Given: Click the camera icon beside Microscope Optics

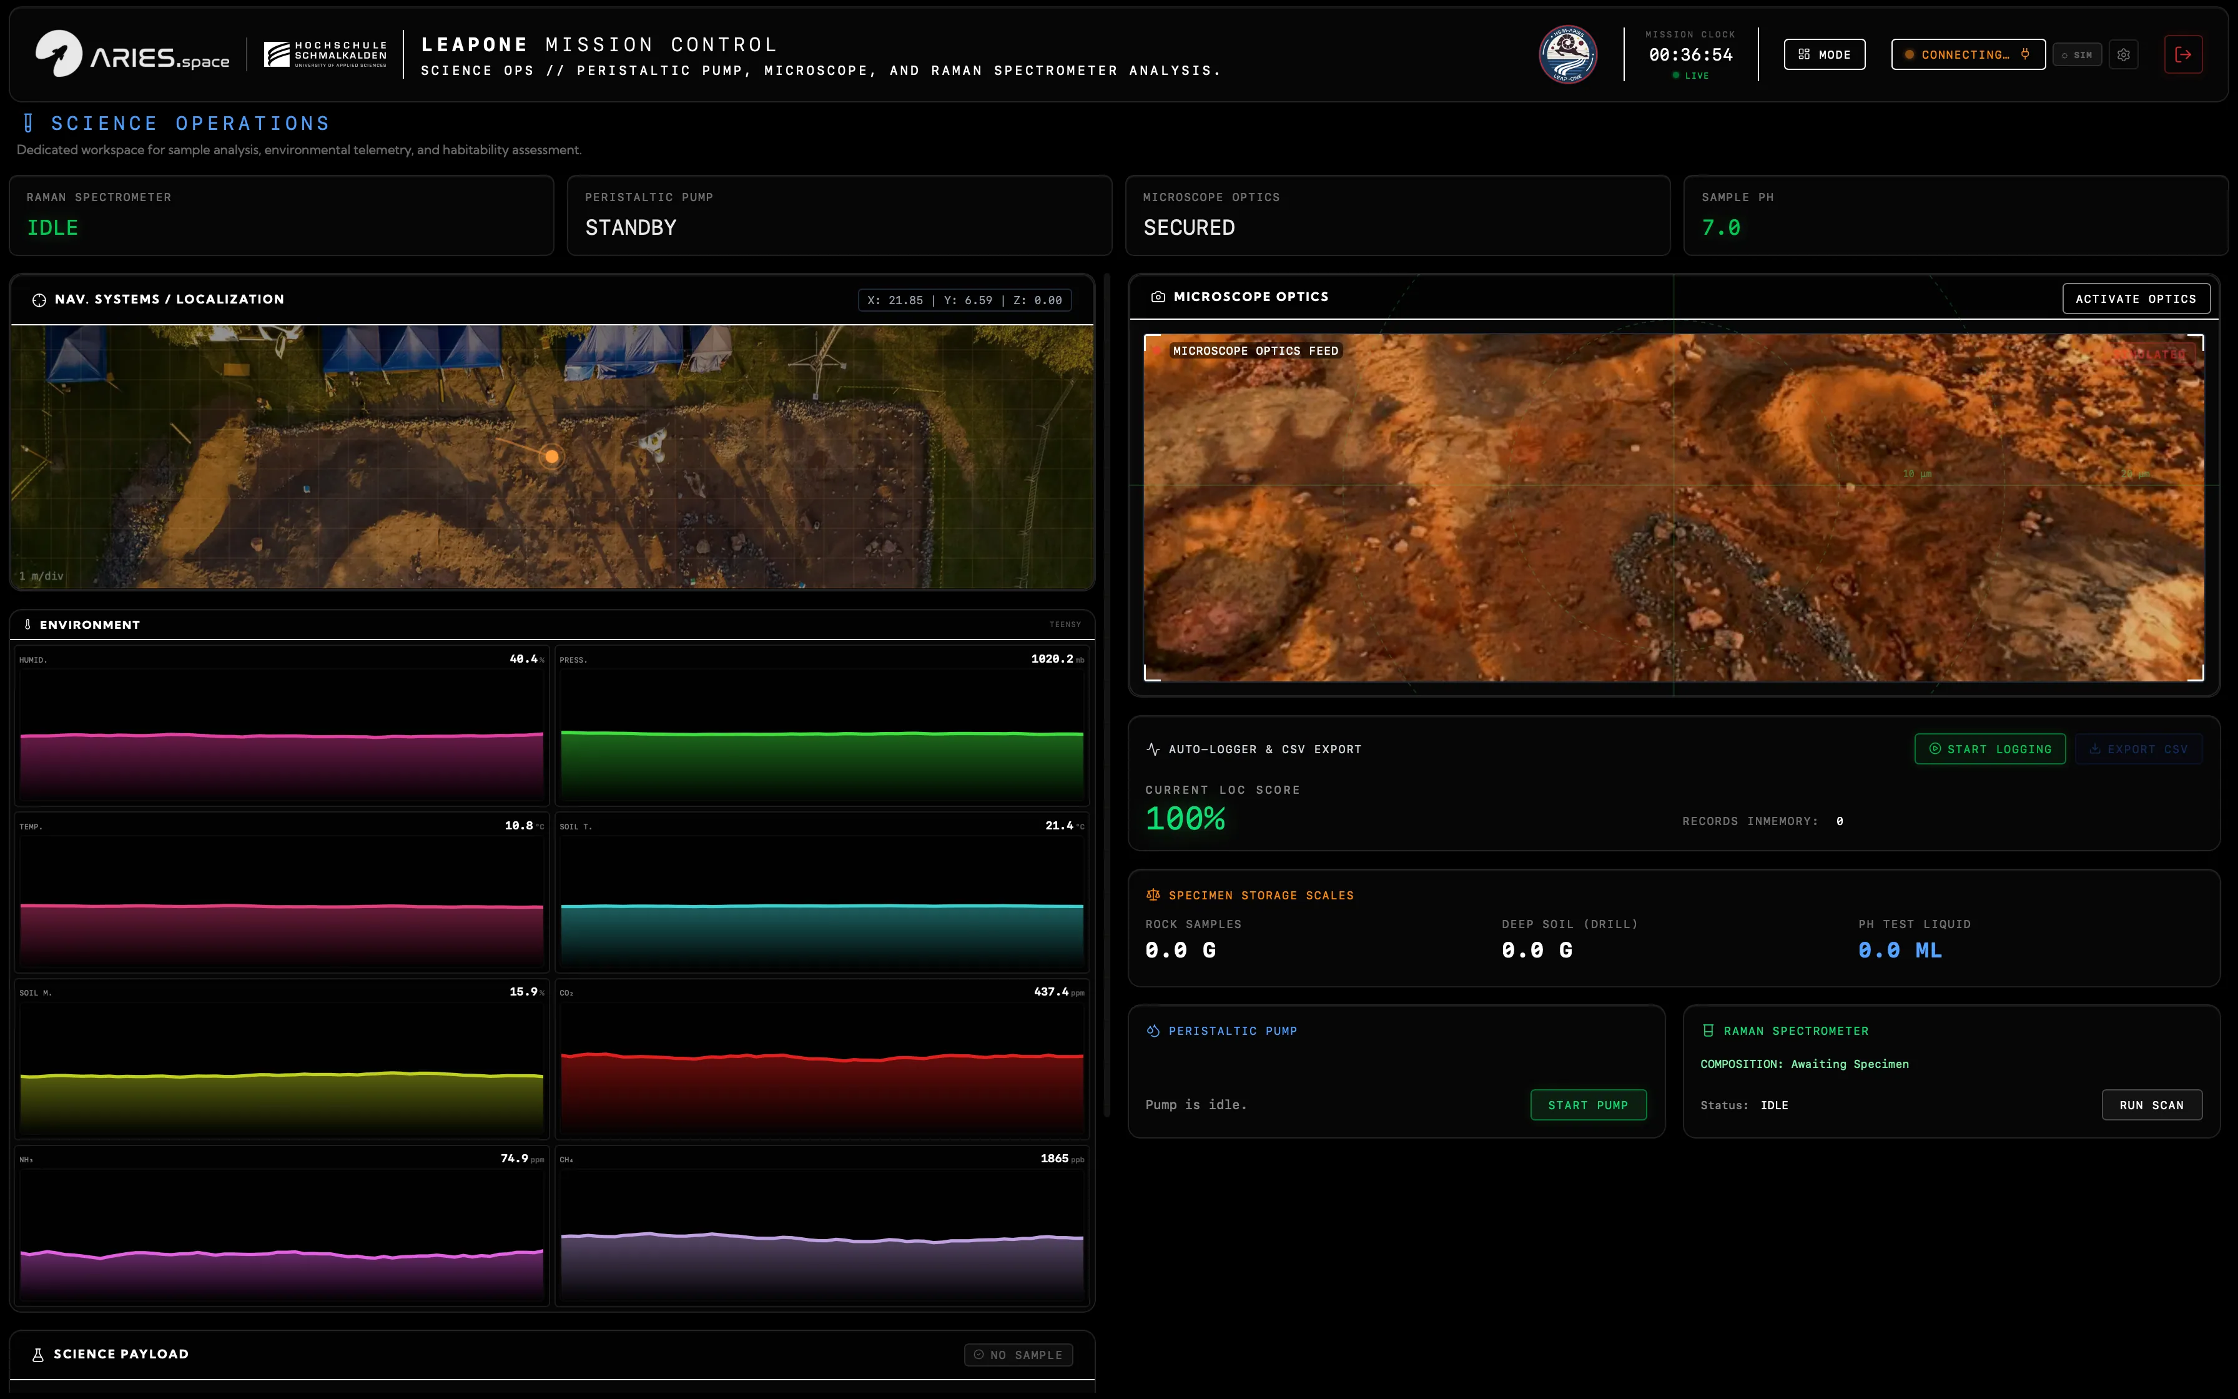Looking at the screenshot, I should point(1158,297).
